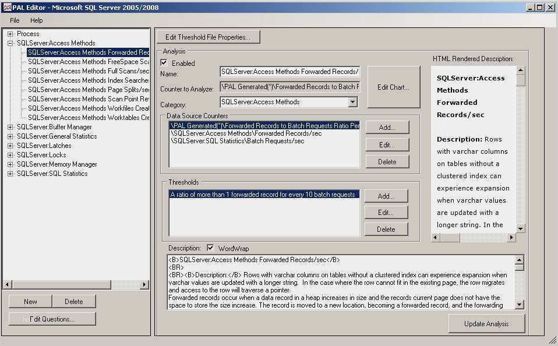Click the window resize grip corner

[552, 340]
